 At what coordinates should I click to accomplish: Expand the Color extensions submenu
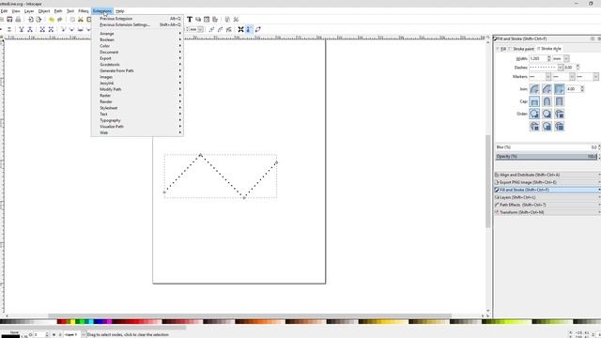(137, 46)
